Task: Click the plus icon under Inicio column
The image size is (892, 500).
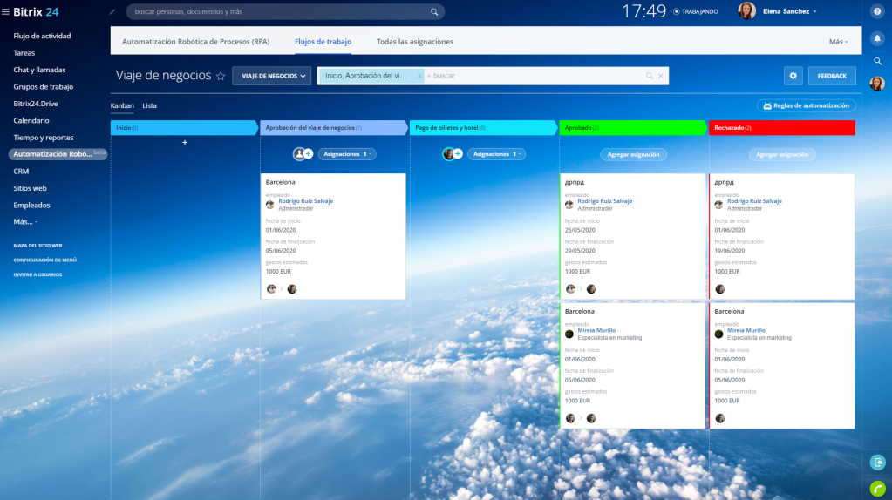Action: pyautogui.click(x=185, y=142)
